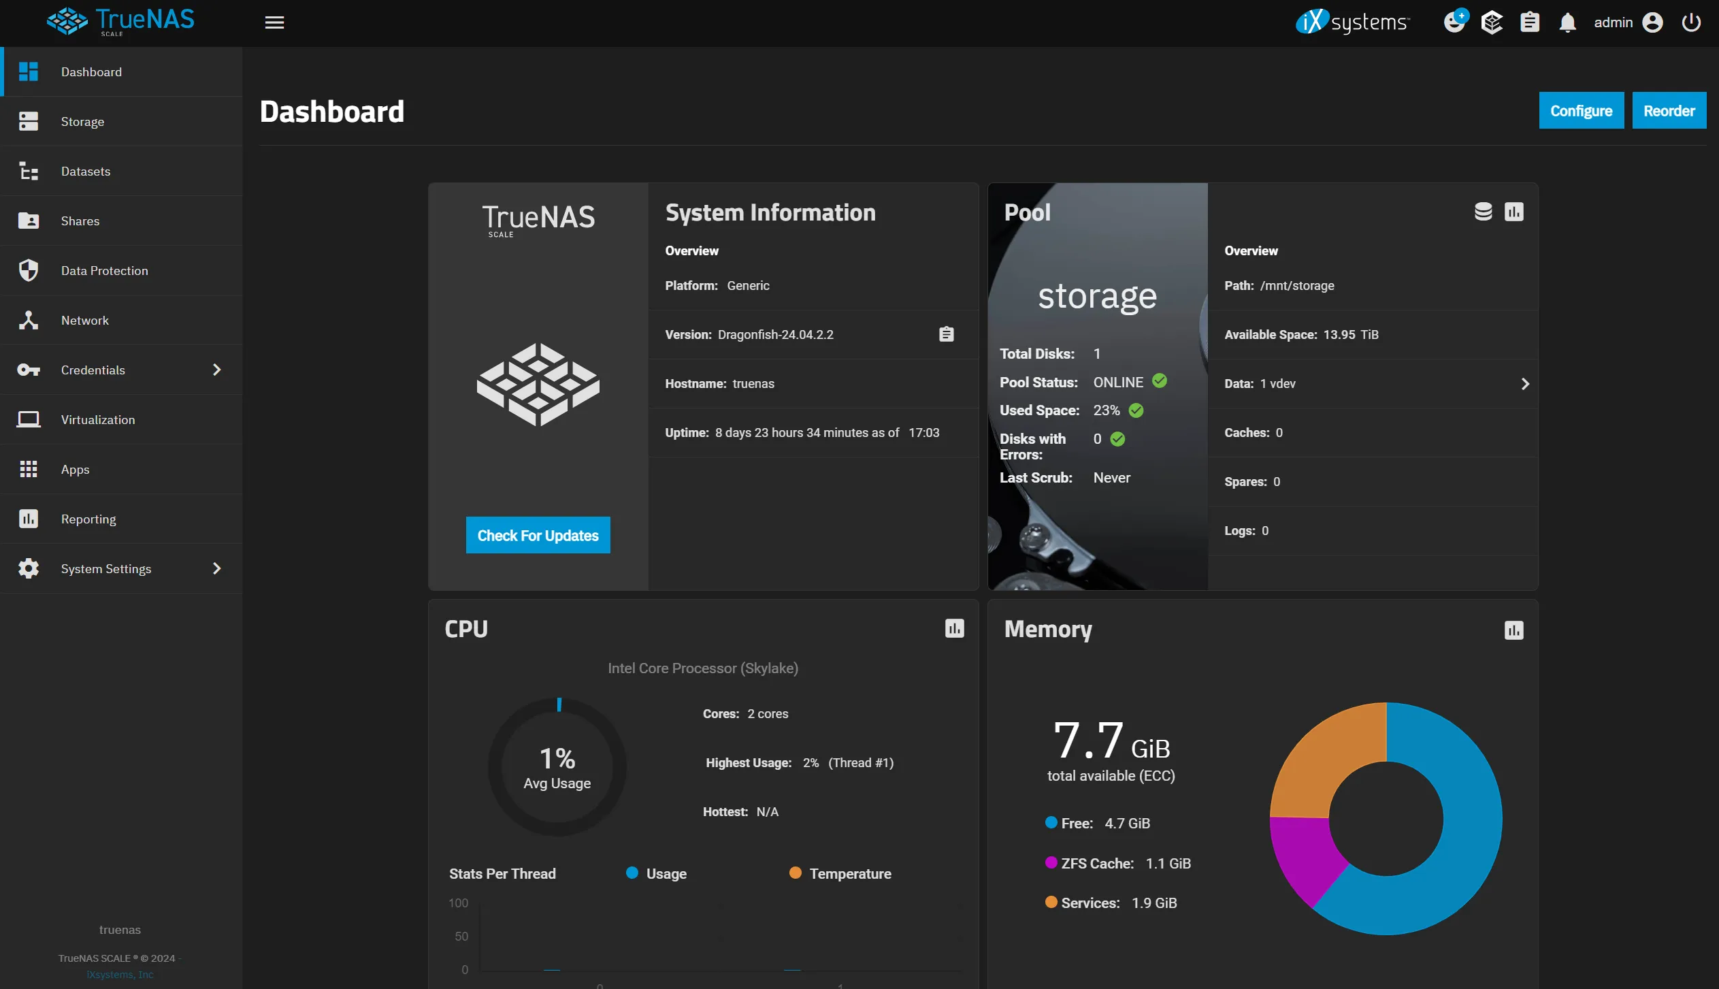Image resolution: width=1719 pixels, height=989 pixels.
Task: Go to Storage in sidebar
Action: 82,122
